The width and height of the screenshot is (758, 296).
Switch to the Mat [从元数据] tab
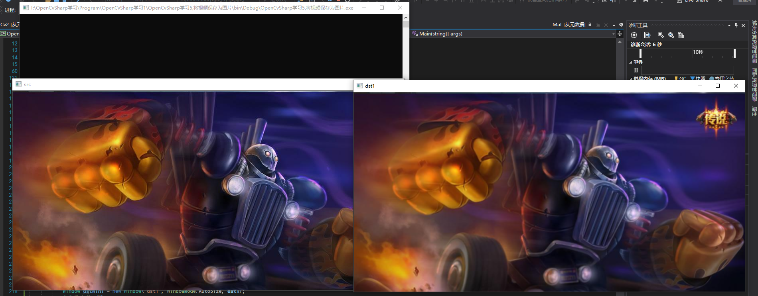tap(568, 25)
